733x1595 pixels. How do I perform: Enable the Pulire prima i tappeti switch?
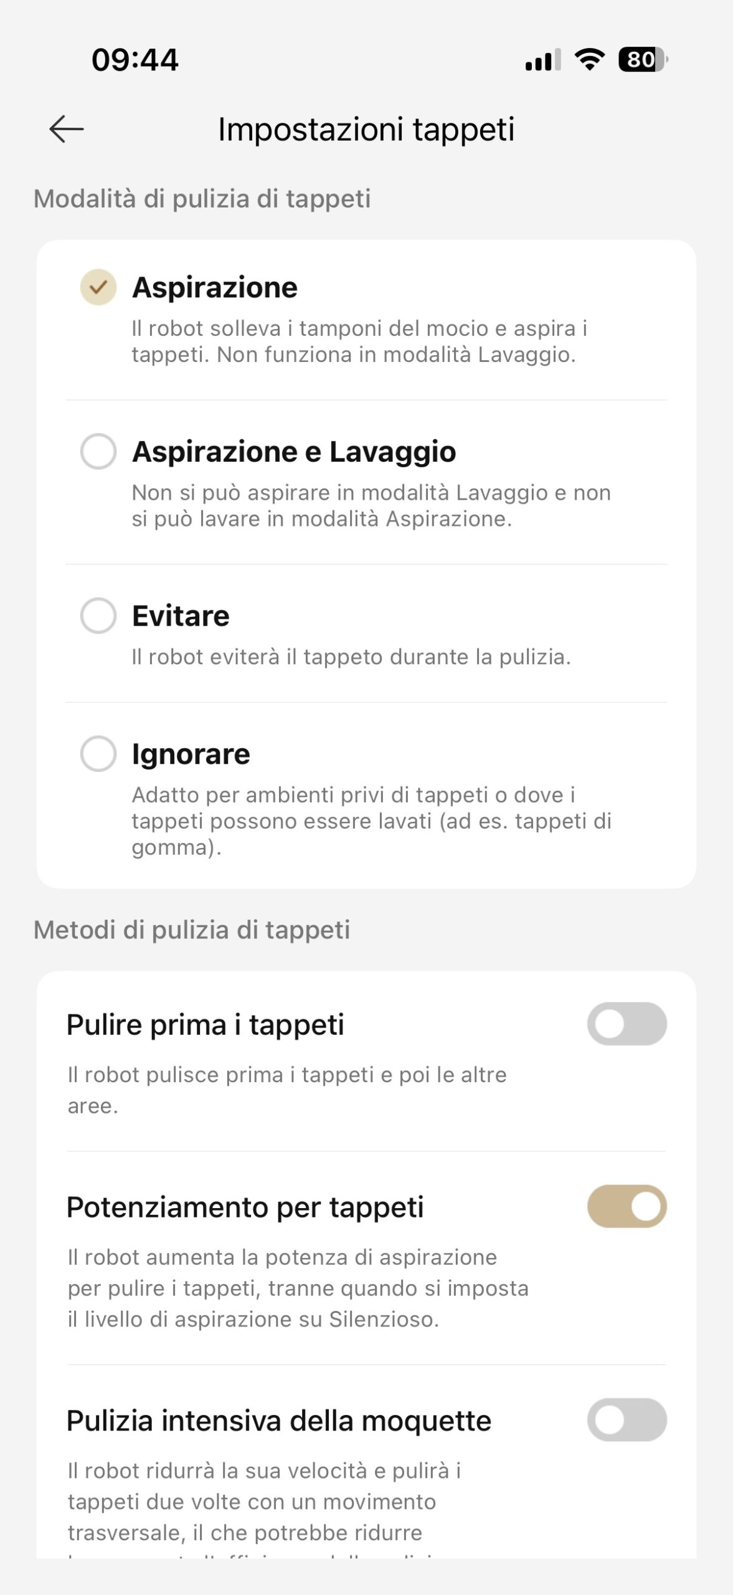click(627, 1024)
